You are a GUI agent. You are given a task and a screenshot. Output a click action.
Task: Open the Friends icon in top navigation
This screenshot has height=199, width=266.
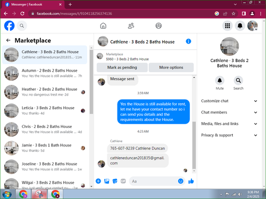(x=131, y=26)
